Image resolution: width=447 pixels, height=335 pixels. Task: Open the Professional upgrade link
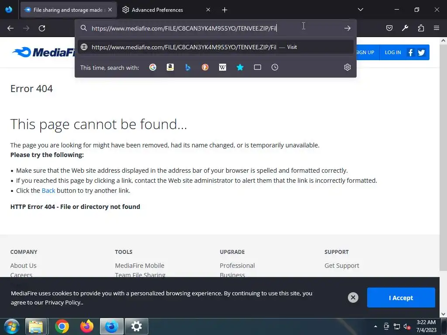(237, 266)
